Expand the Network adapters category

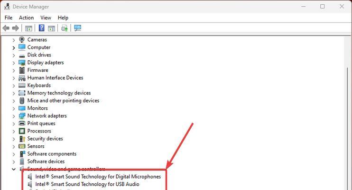[14, 116]
